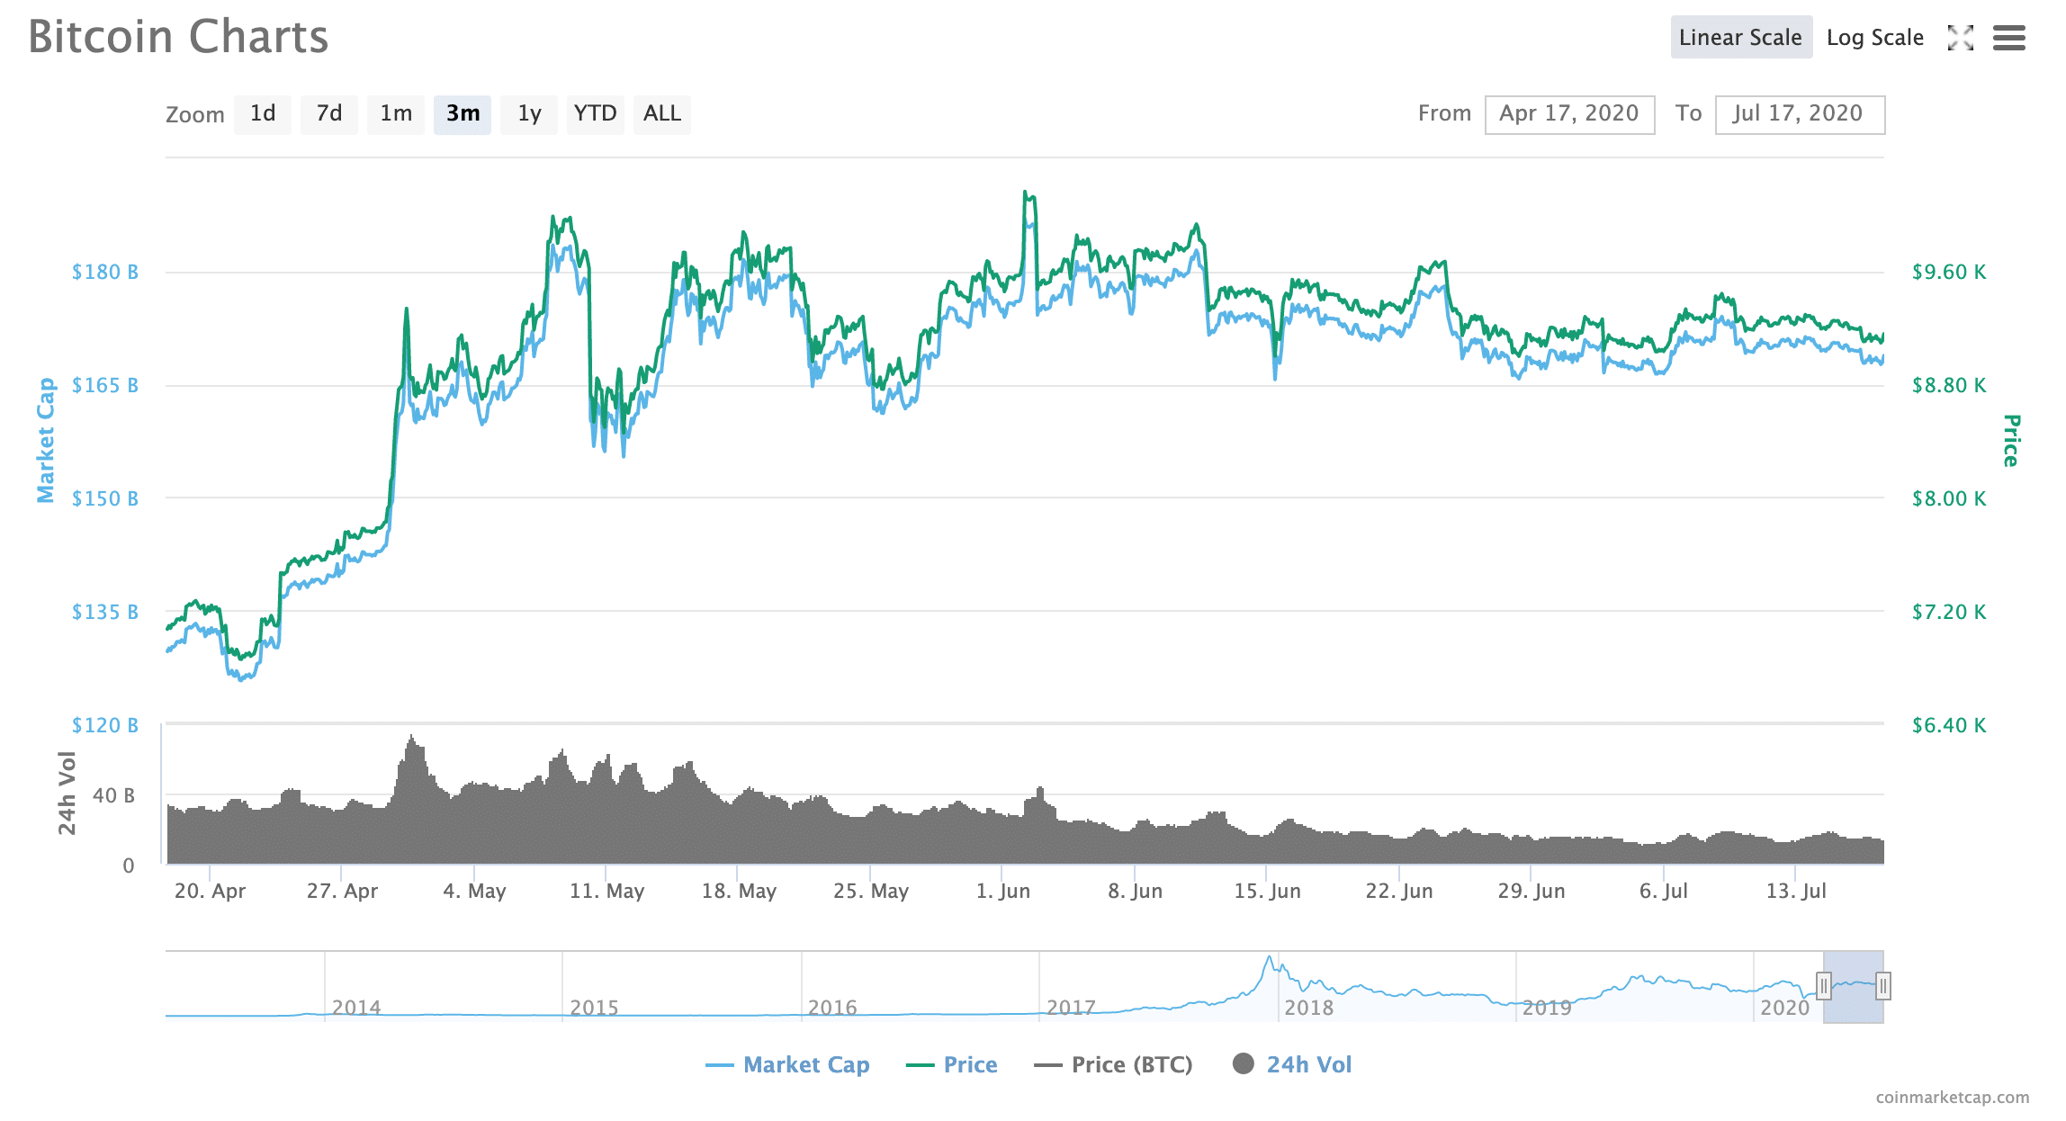This screenshot has width=2066, height=1121.
Task: Select the 3m zoom range
Action: [463, 114]
